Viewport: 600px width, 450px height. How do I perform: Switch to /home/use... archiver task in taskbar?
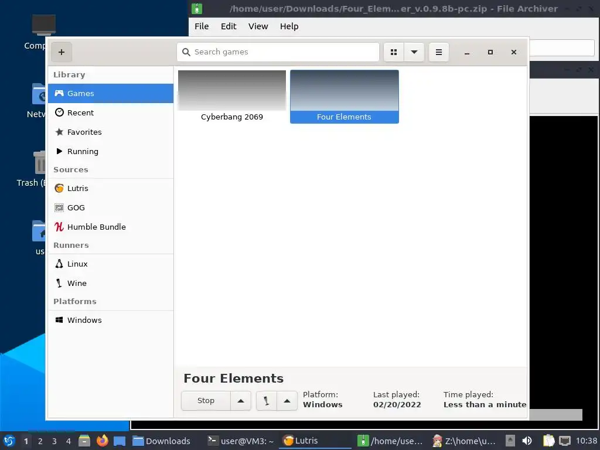point(390,441)
